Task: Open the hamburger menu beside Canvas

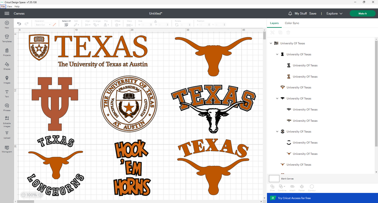Action: 7,14
